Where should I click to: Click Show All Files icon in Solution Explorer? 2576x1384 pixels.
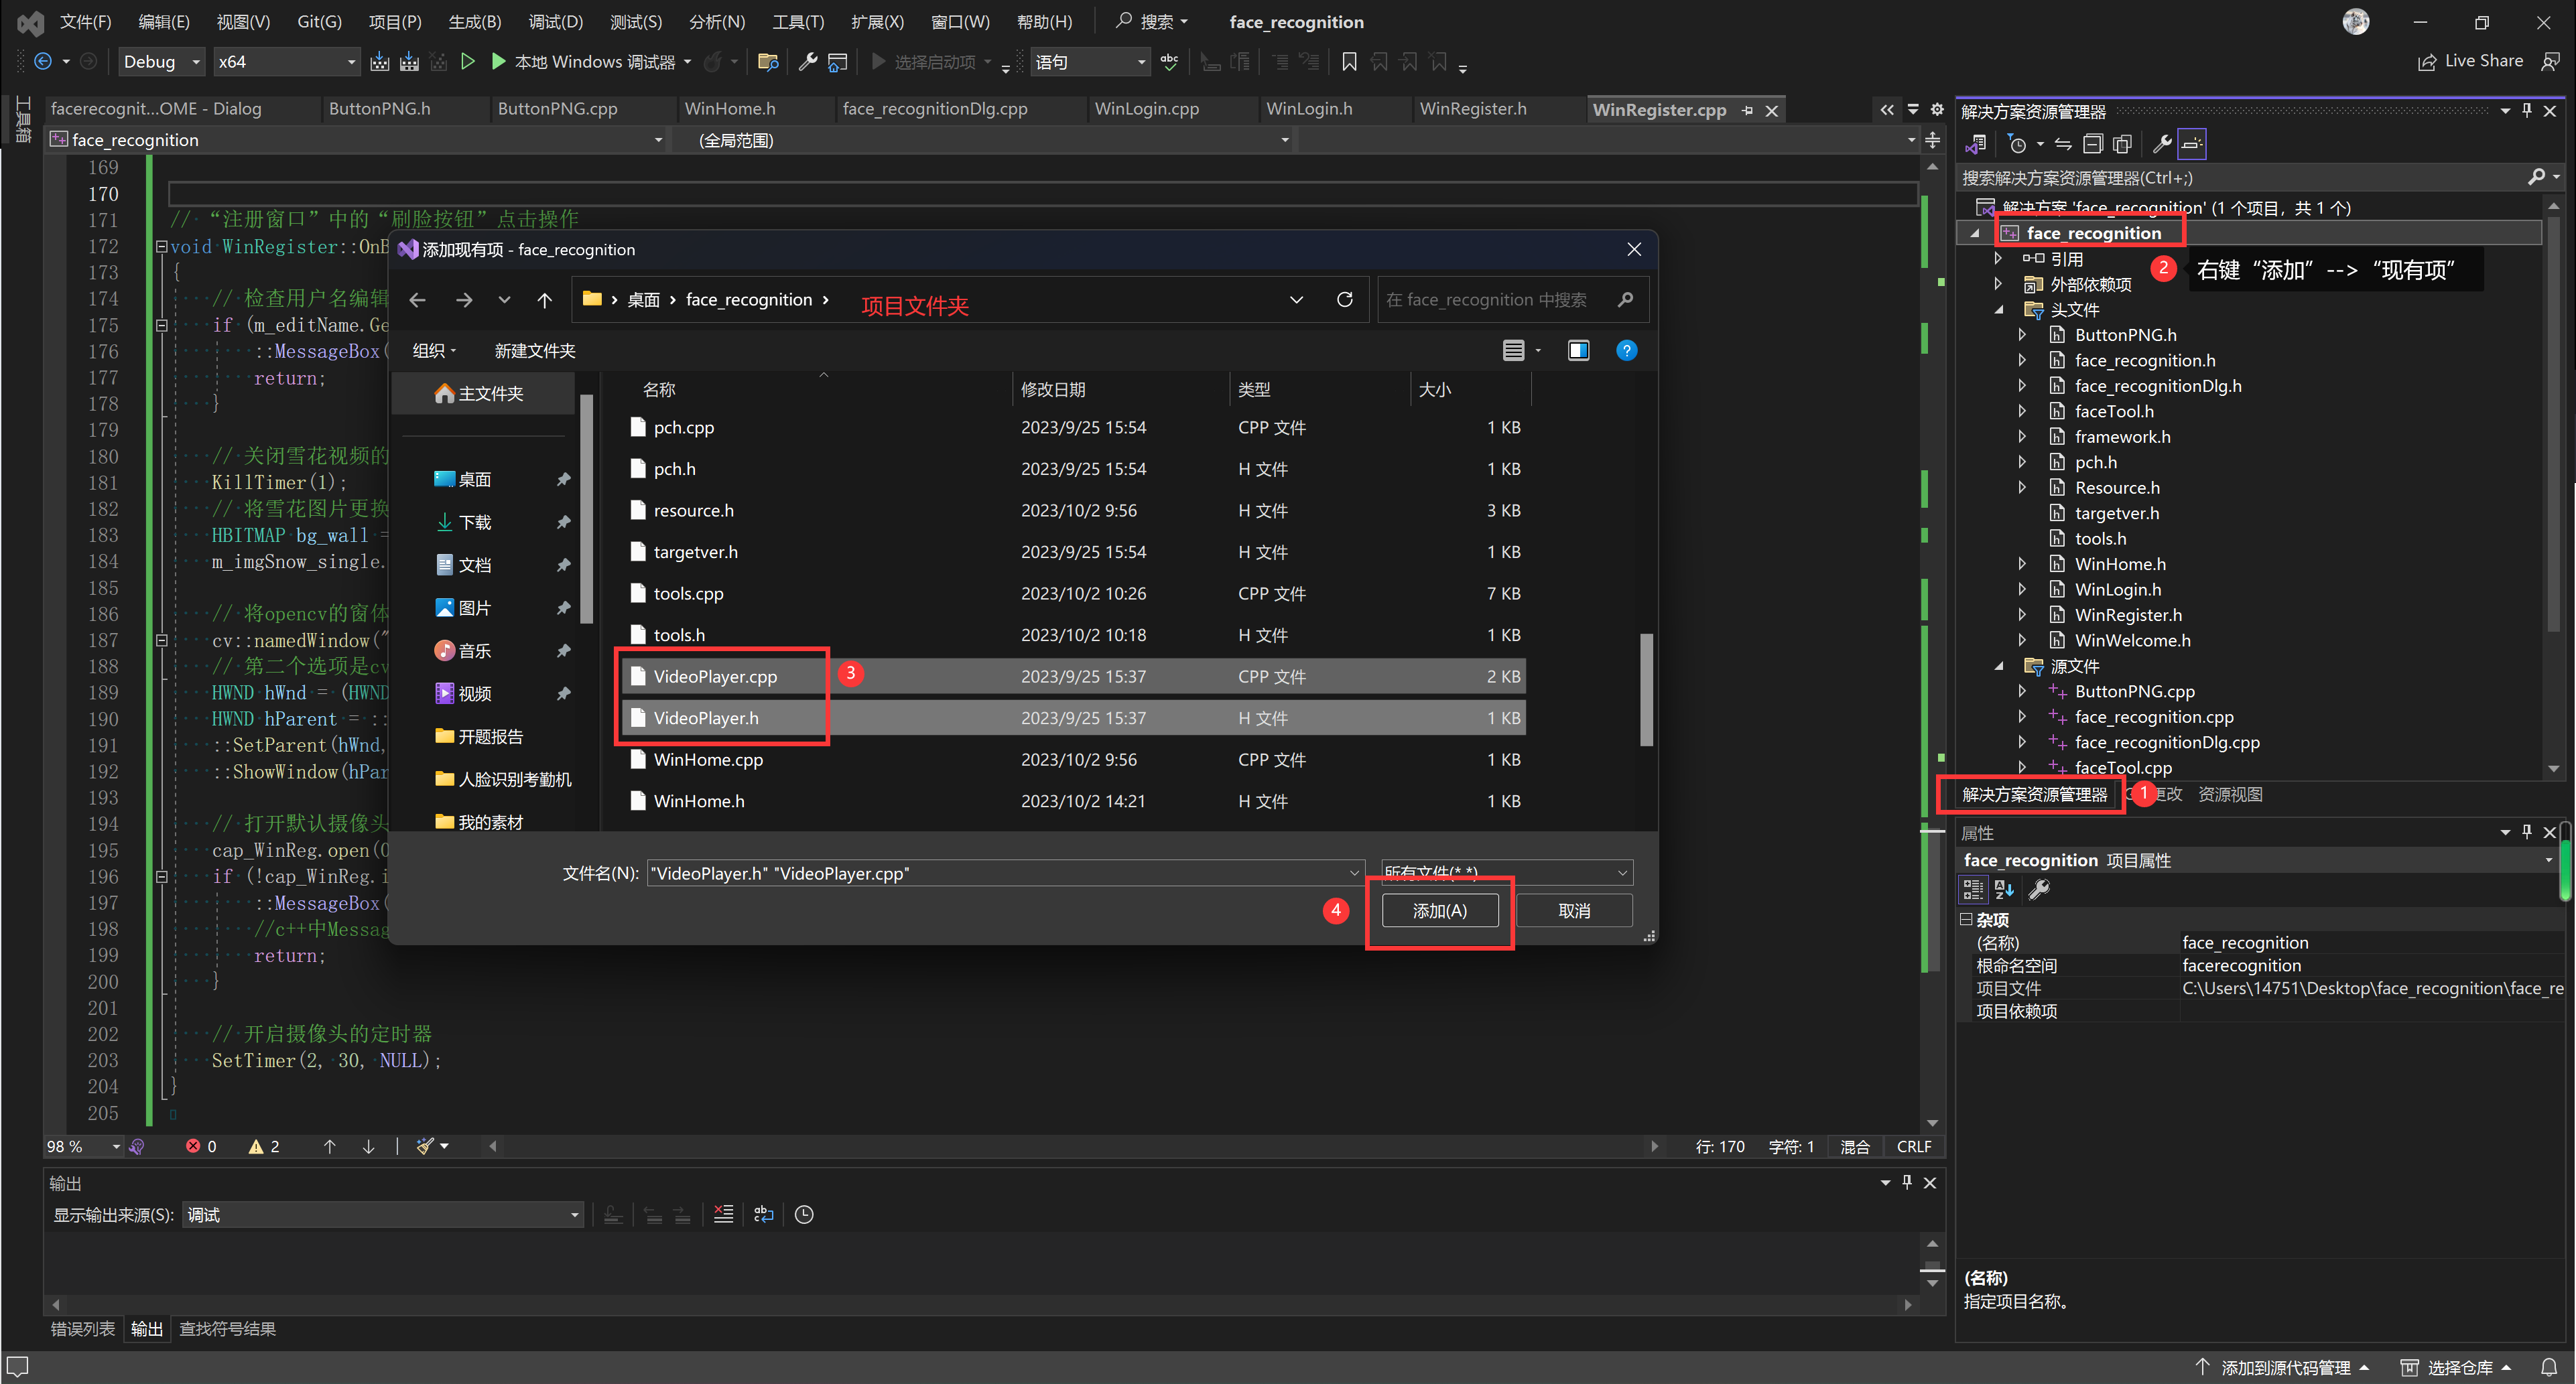coord(2122,144)
